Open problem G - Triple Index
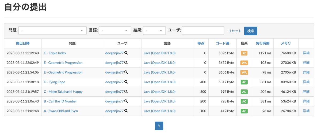 (55, 53)
